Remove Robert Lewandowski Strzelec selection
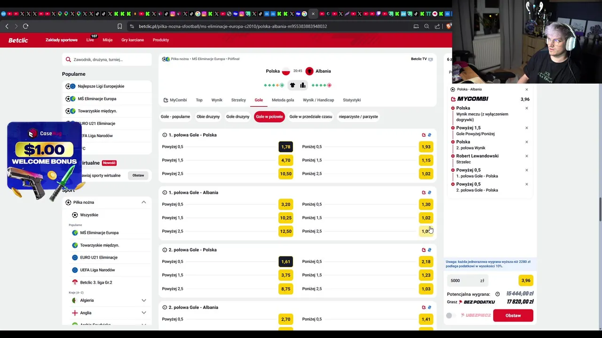Image resolution: width=602 pixels, height=338 pixels. point(527,156)
